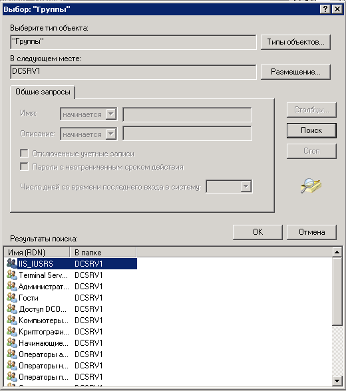Viewport: 346px width, 391px height.
Task: Select the IIS_IUSRS row name
Action: (35, 264)
